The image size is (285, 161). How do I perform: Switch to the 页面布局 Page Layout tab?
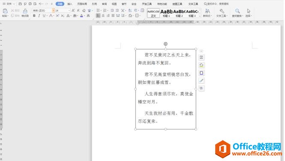[82, 4]
